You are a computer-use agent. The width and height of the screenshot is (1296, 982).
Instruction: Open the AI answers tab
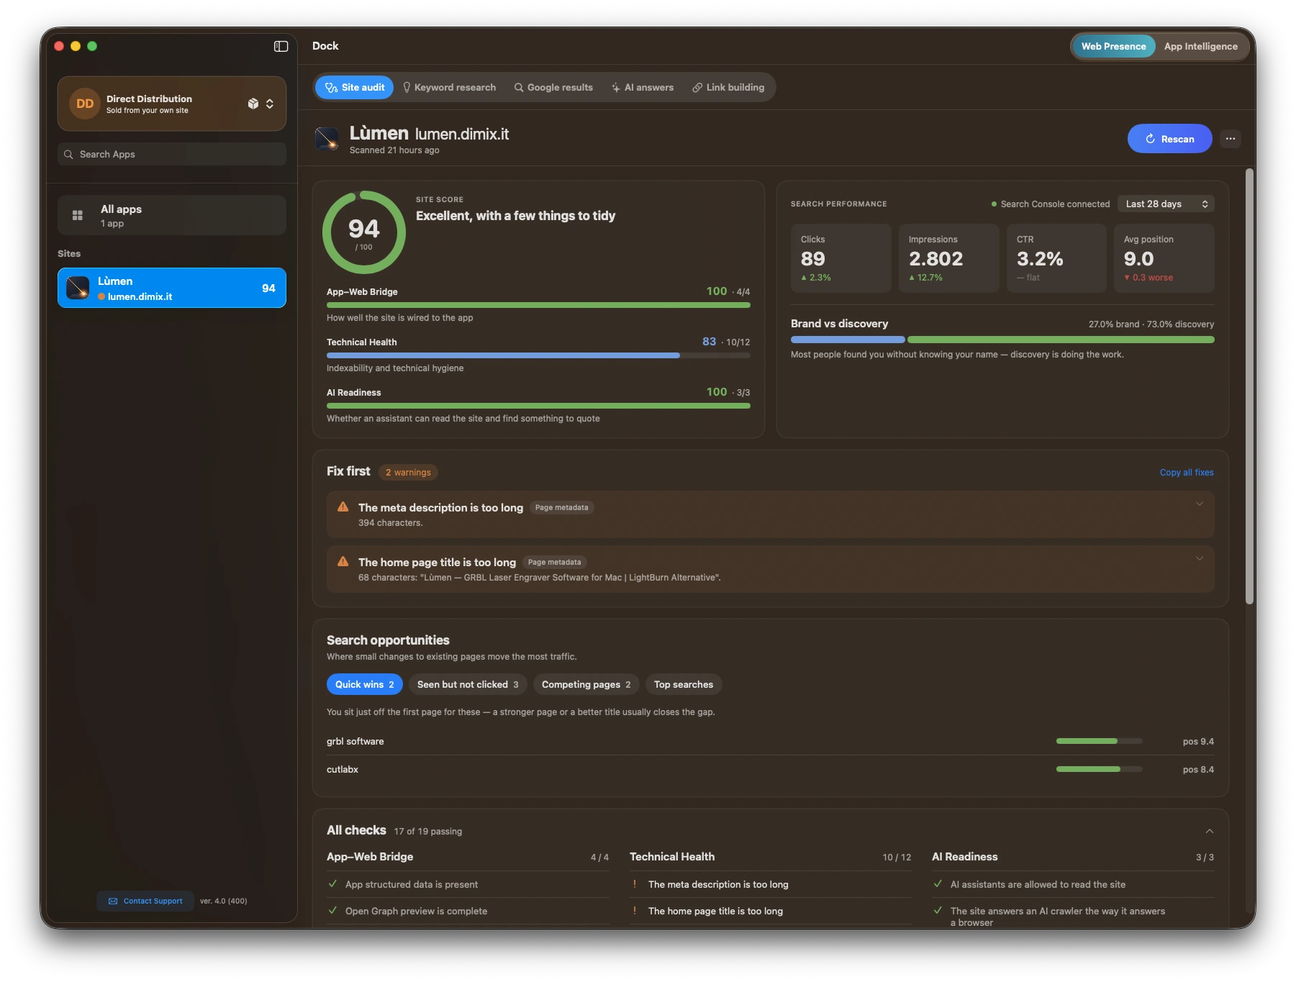pyautogui.click(x=643, y=87)
